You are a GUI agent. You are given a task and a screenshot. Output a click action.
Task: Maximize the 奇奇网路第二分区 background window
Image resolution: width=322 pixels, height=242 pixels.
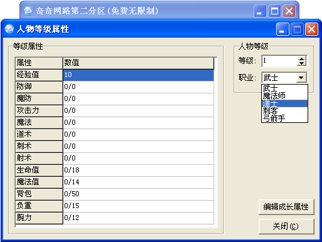274,11
